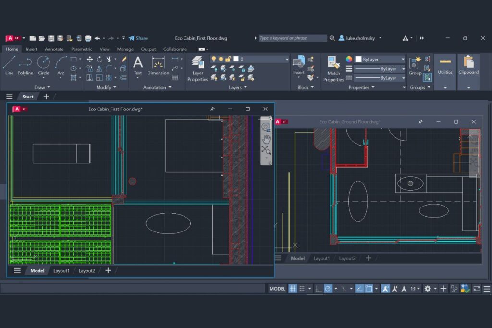The image size is (492, 328).
Task: Open the Layout1 tab in First Floor window
Action: [61, 271]
